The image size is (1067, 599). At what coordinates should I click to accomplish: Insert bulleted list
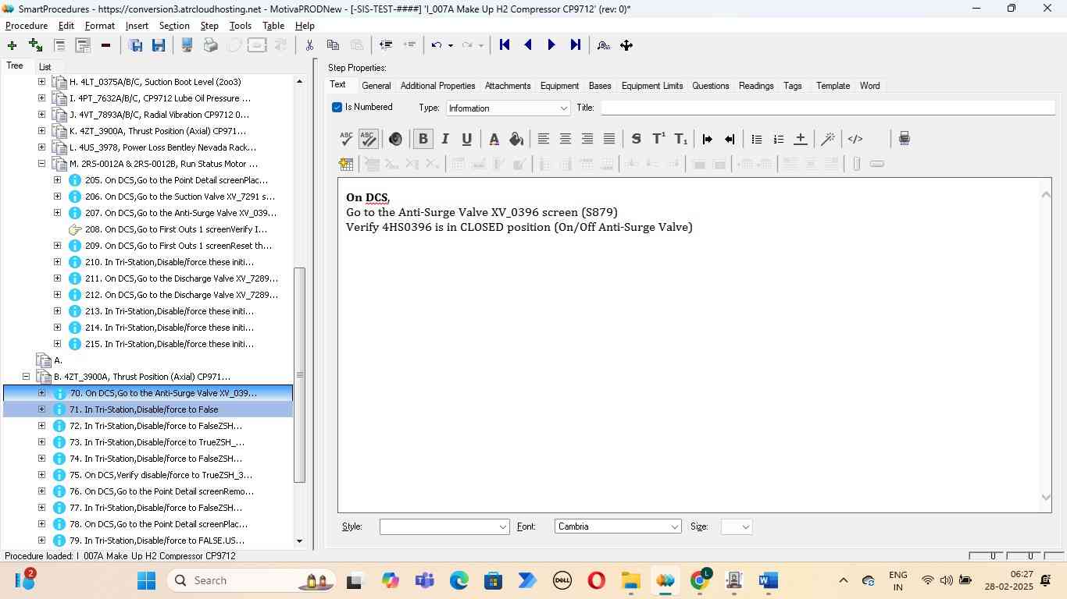[757, 139]
